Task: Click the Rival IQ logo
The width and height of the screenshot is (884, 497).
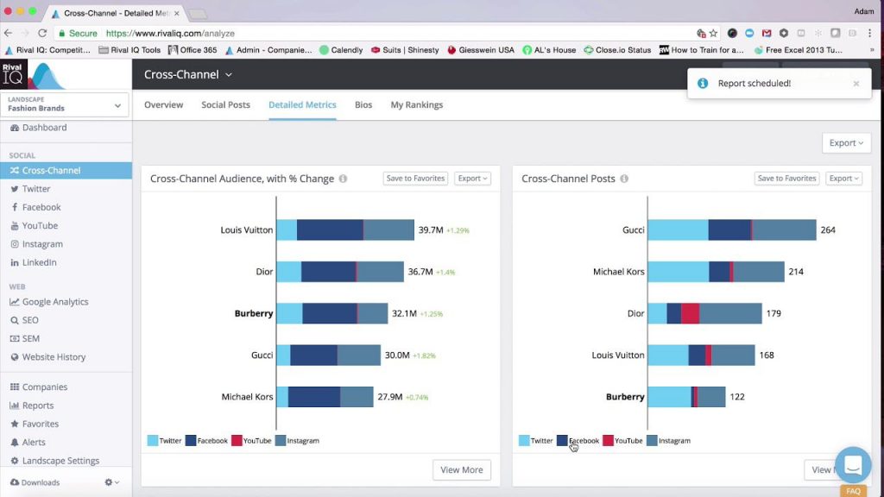Action: [x=33, y=76]
